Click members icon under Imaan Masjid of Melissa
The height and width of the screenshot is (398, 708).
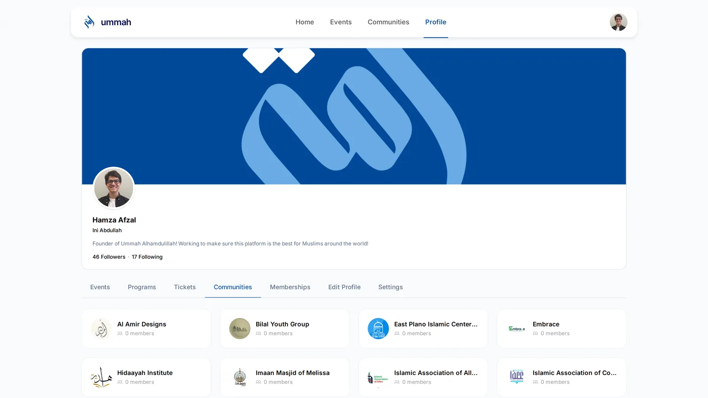258,382
